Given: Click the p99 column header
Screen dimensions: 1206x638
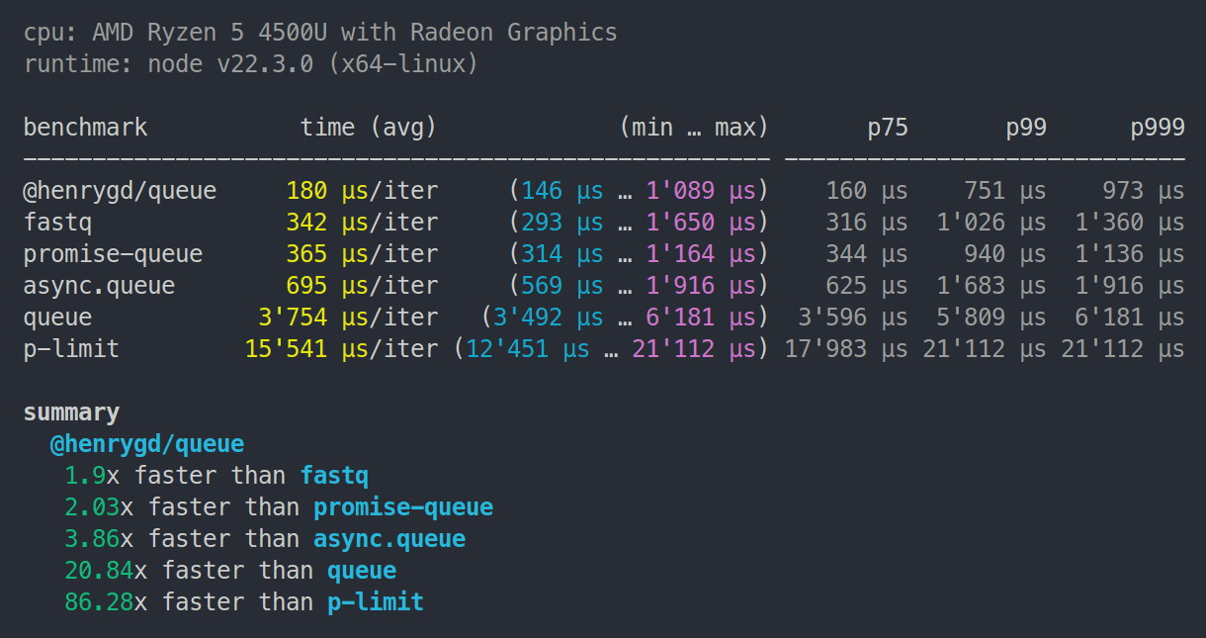Looking at the screenshot, I should point(1026,128).
